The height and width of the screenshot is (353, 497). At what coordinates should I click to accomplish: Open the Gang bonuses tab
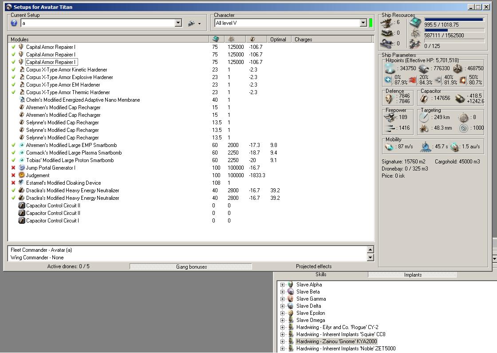pos(191,266)
